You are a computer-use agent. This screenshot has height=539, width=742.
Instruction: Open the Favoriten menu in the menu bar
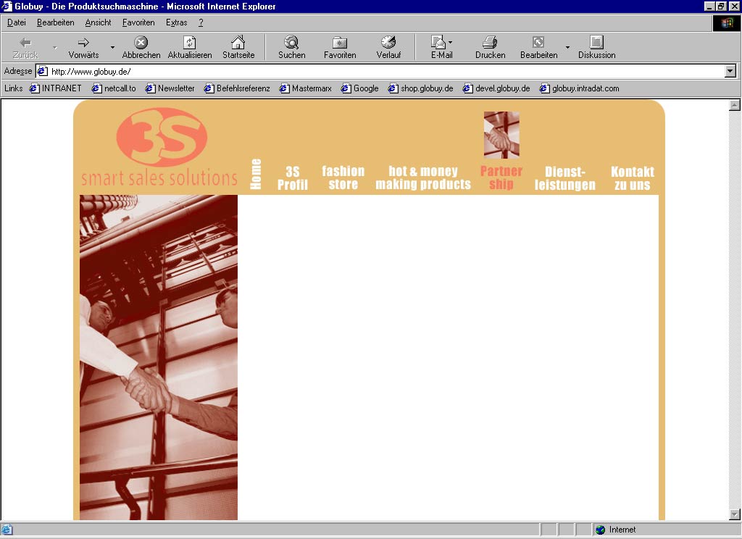pos(138,22)
